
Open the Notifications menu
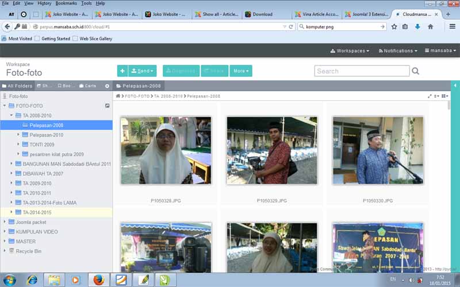(398, 51)
